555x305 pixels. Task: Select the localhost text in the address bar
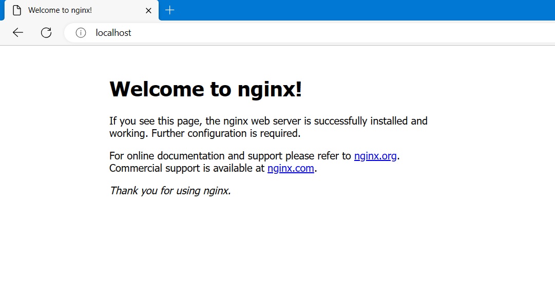[x=112, y=32]
